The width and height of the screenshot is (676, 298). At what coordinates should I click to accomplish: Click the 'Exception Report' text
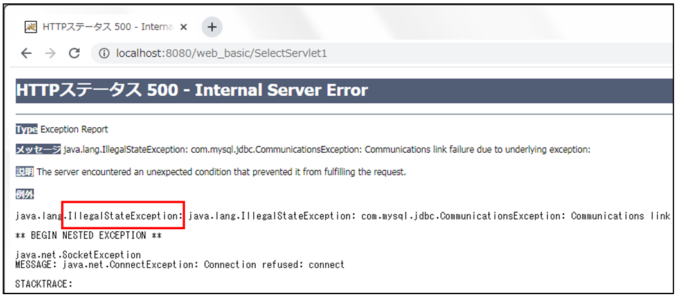point(74,129)
